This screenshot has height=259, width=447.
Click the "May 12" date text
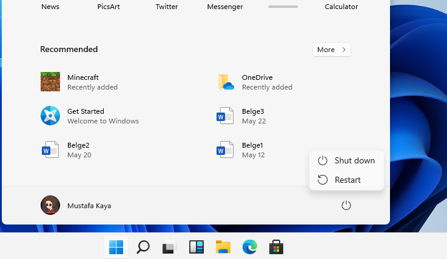pos(253,155)
